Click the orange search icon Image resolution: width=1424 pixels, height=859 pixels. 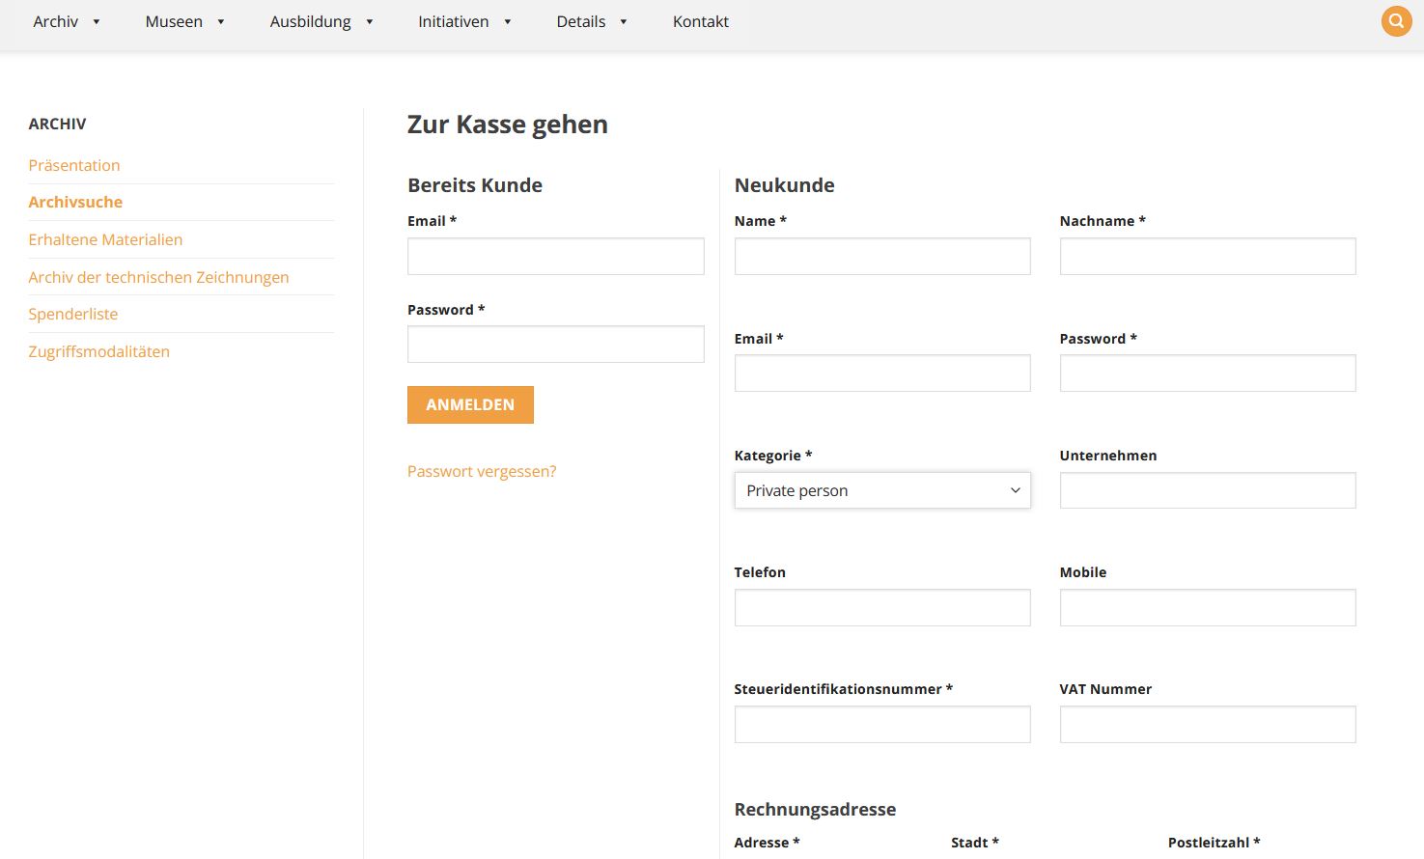pos(1396,21)
